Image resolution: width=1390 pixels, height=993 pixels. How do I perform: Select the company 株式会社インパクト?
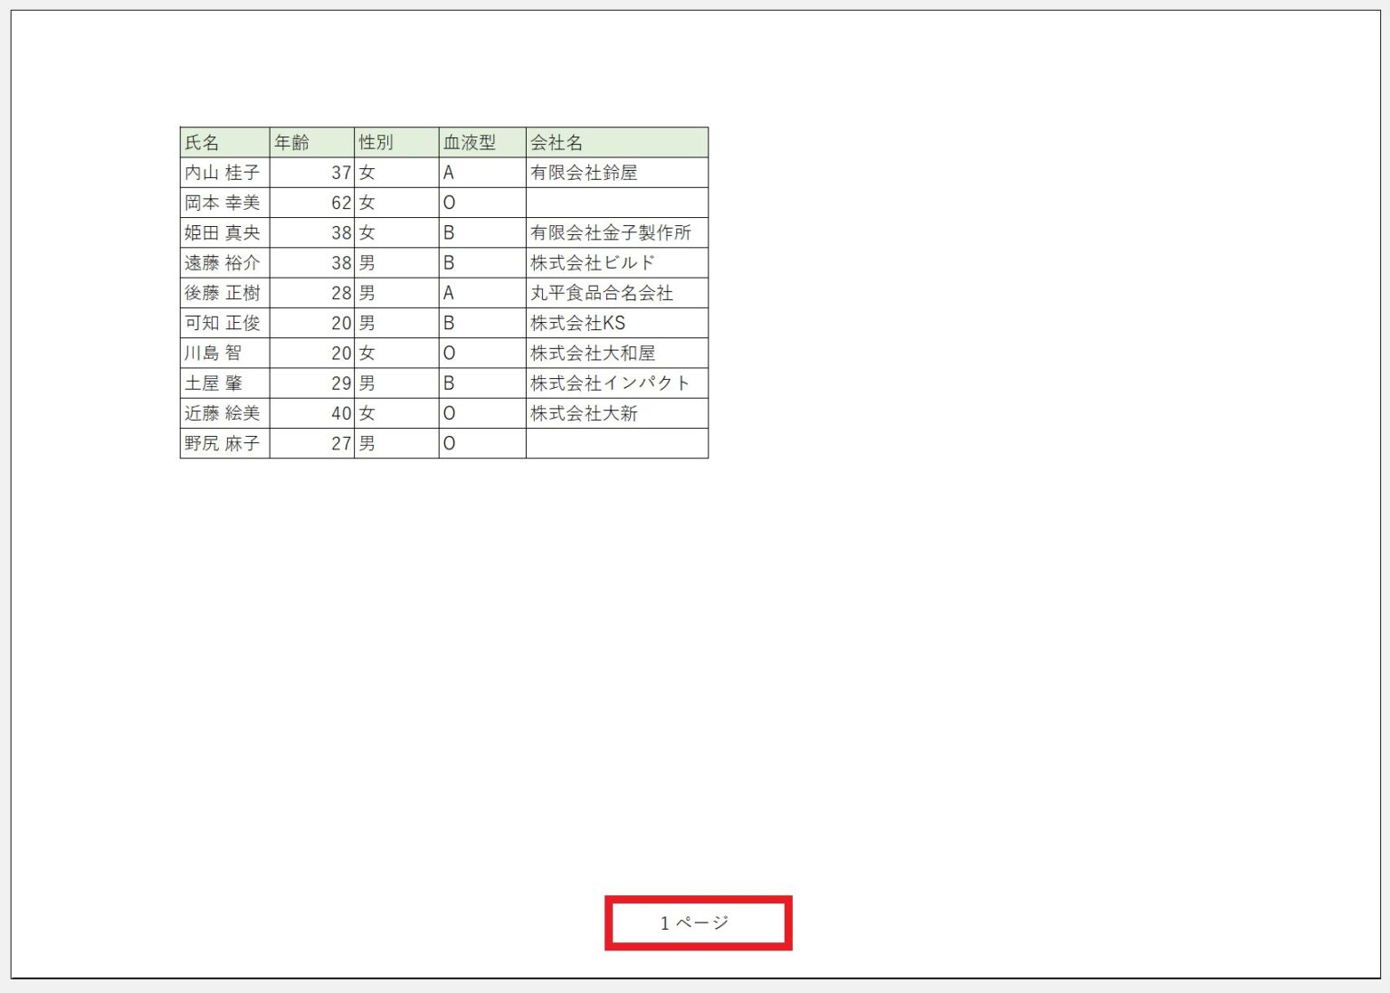[x=615, y=383]
